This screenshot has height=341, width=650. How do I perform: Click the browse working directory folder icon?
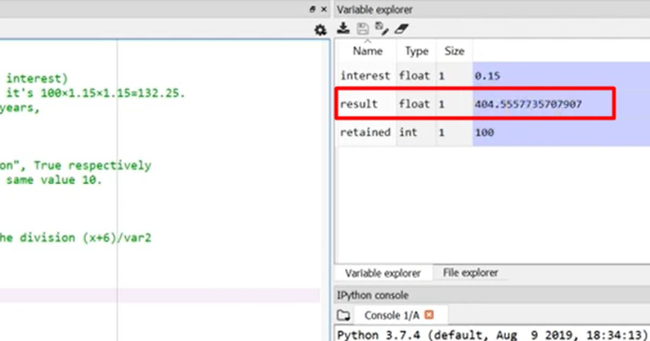point(342,315)
